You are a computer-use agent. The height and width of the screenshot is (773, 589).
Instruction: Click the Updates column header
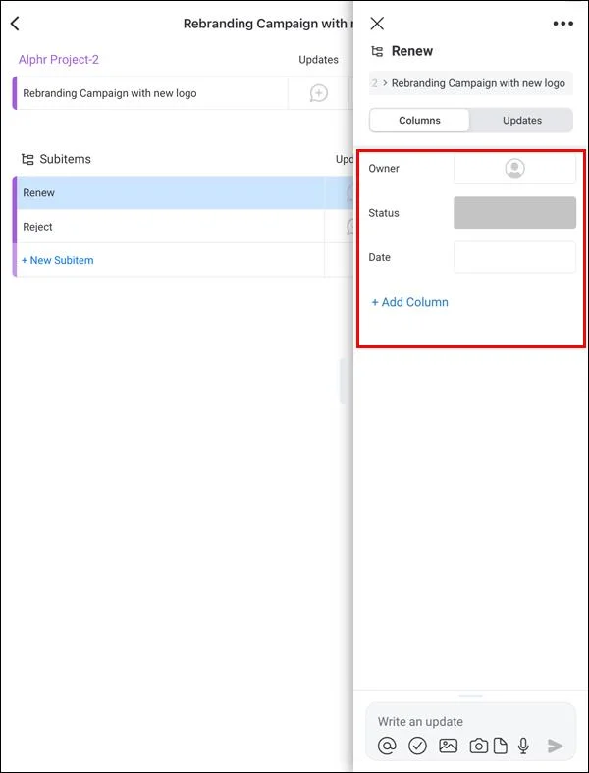pyautogui.click(x=318, y=60)
